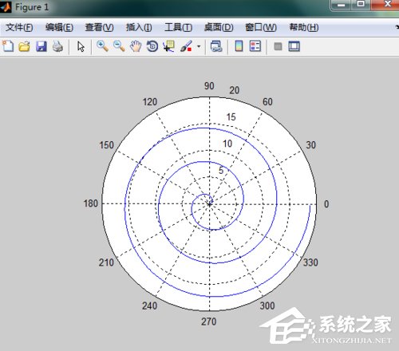Click the 60 degree angle label
This screenshot has height=351, width=399.
point(267,102)
